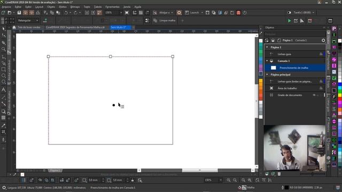Click the black mesh node on canvas

click(x=114, y=105)
